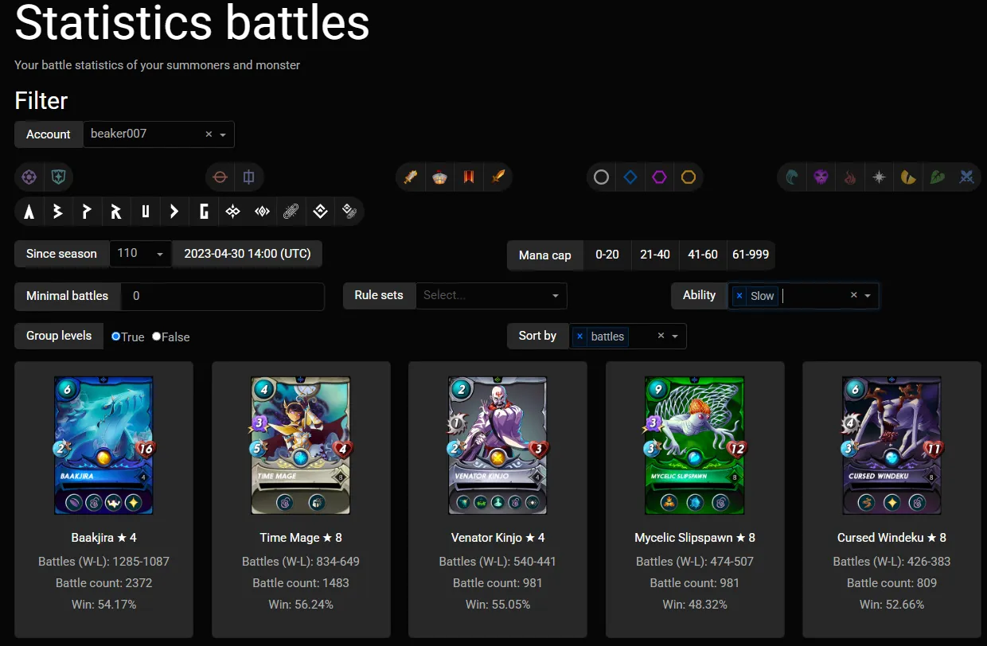
Task: Click inside the Ability search input
Action: click(812, 295)
